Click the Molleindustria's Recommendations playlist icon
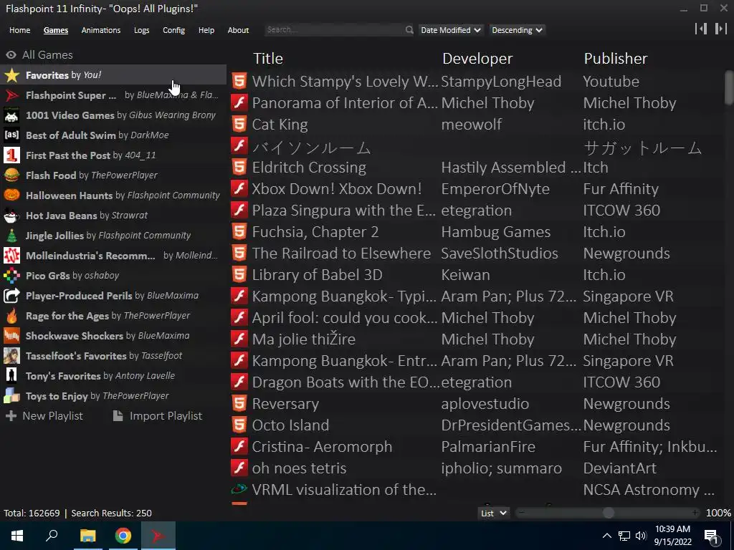734x550 pixels. click(x=11, y=256)
